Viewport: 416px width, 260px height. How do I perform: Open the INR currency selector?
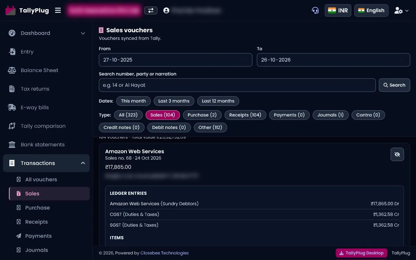coord(338,10)
